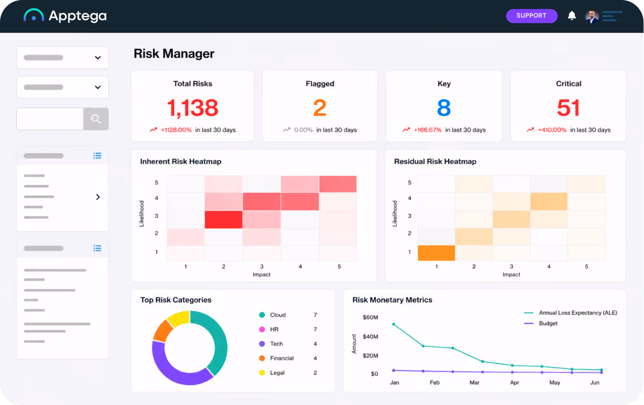644x405 pixels.
Task: Click the list icon in upper sidebar panel
Action: click(x=97, y=155)
